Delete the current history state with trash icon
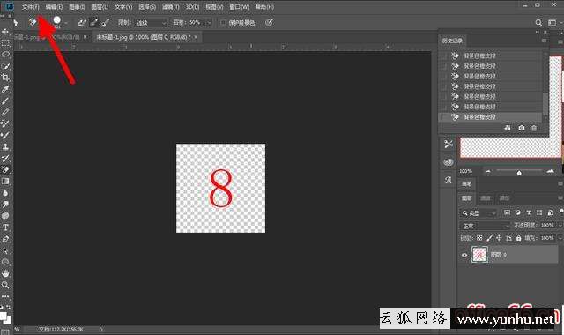564x335 pixels. pyautogui.click(x=534, y=128)
